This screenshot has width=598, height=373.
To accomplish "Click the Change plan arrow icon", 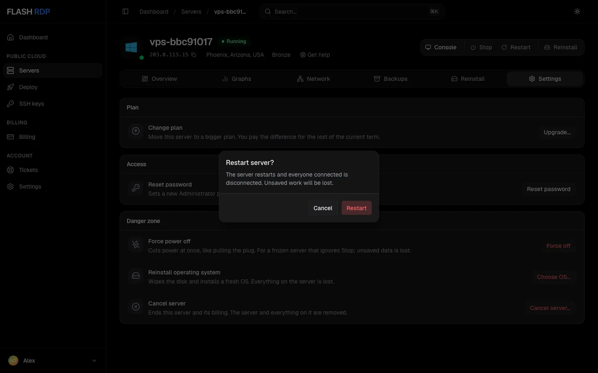I will 136,131.
